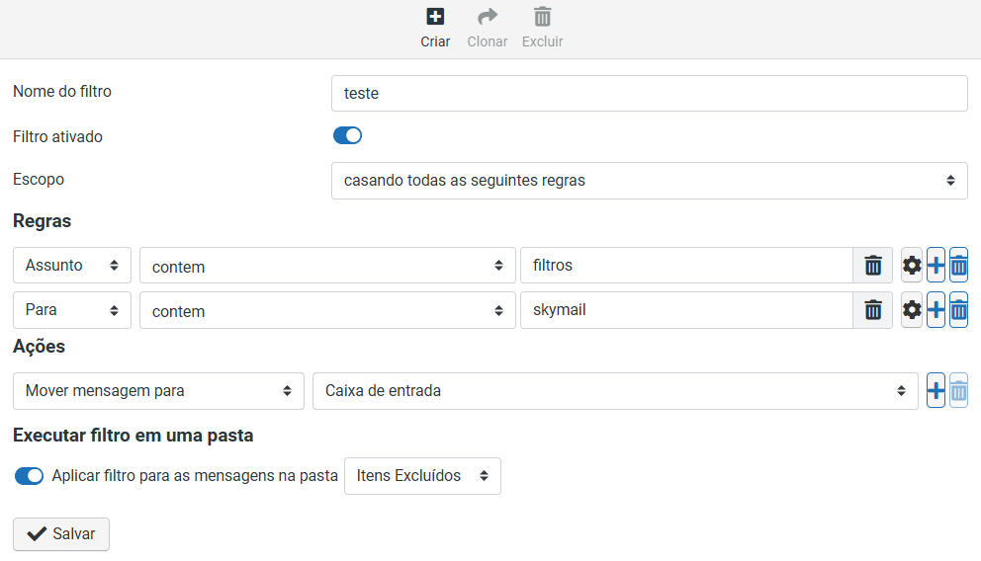
Task: Choose a folder in 'Caixa de entrada' dropdown
Action: point(615,391)
